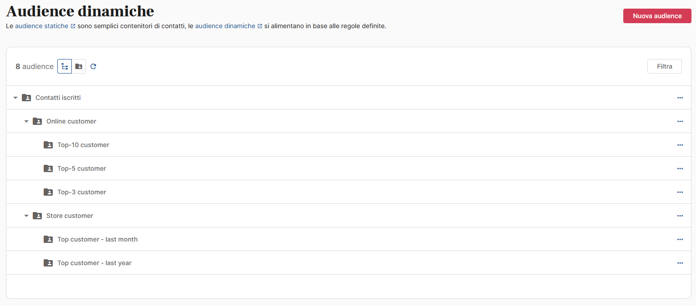Screen dimensions: 696x306
Task: Collapse the Store customer group
Action: tap(26, 216)
